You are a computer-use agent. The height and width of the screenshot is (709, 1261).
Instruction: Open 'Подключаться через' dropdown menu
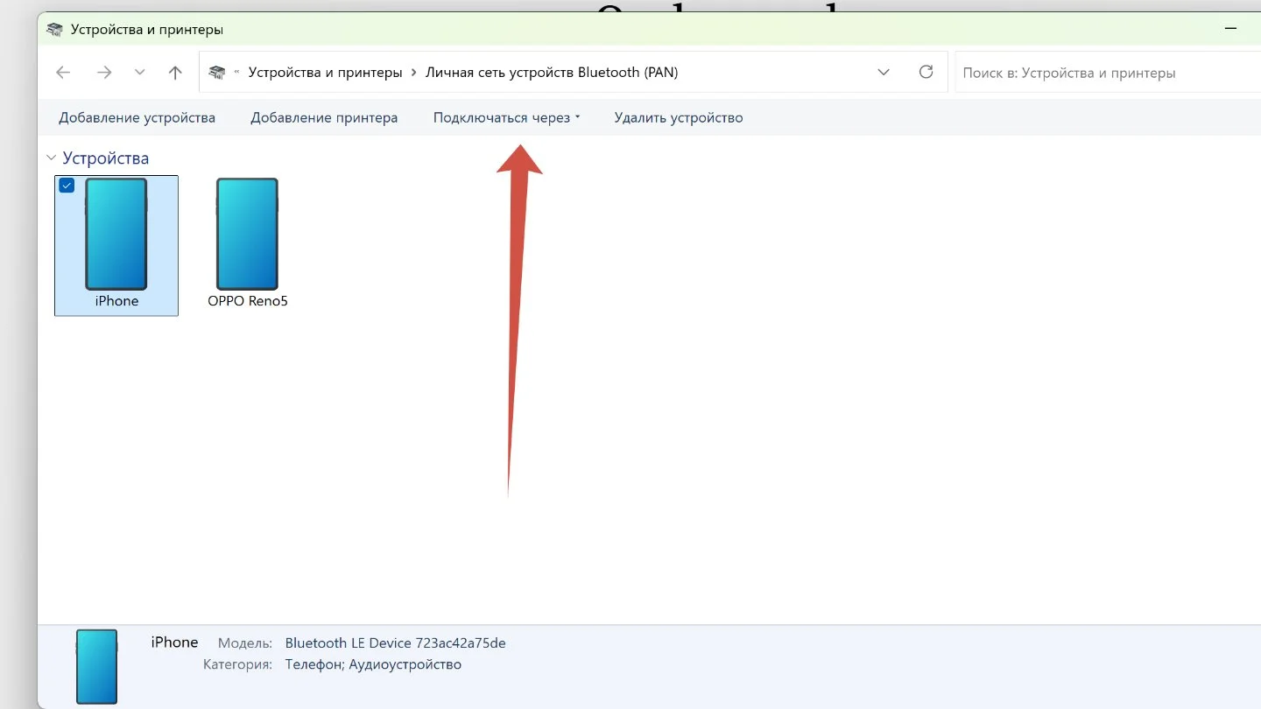coord(506,117)
